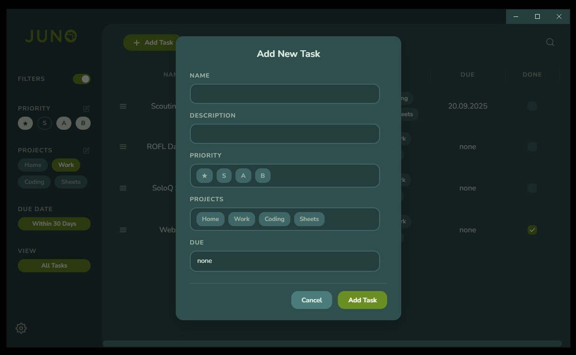Open the search magnifier icon
This screenshot has height=355, width=576.
point(550,42)
